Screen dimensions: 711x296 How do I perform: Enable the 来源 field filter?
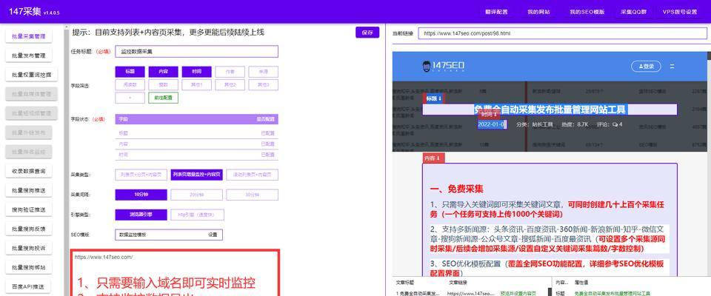pos(264,72)
